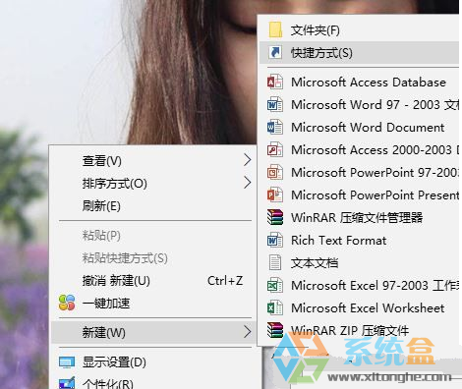The height and width of the screenshot is (389, 462).
Task: Click the yellow folder icon for 文件夹(F)
Action: [275, 30]
